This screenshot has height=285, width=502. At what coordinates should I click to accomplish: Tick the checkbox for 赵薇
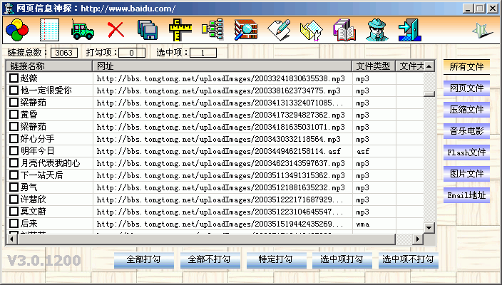click(14, 78)
